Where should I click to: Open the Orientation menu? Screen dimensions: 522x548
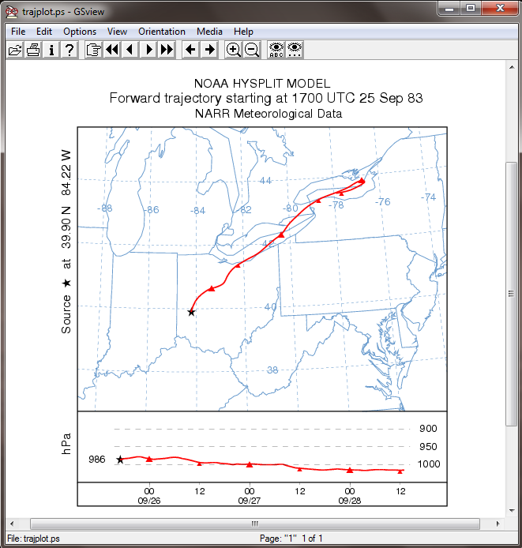[x=162, y=32]
